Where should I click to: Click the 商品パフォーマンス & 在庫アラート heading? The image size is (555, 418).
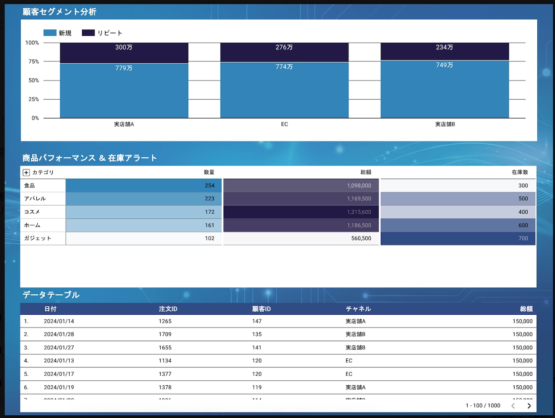tap(90, 158)
